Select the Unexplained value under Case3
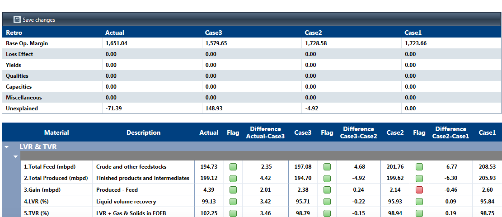 point(214,108)
